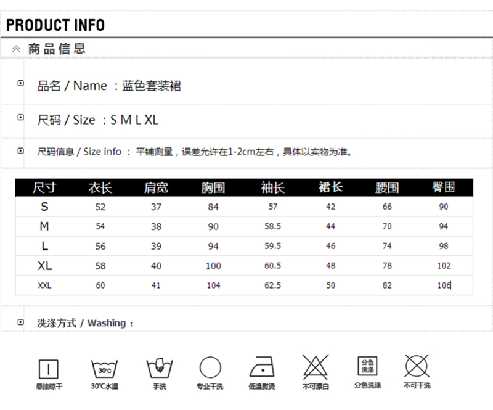Image resolution: width=493 pixels, height=410 pixels.
Task: Click the S row 腰围 value 66
Action: [x=387, y=207]
